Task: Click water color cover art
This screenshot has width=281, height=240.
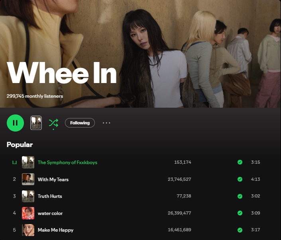Action: (x=28, y=213)
